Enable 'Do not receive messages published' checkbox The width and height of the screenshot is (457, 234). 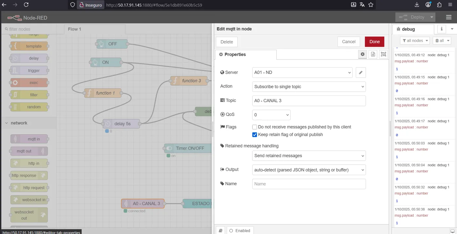point(255,127)
